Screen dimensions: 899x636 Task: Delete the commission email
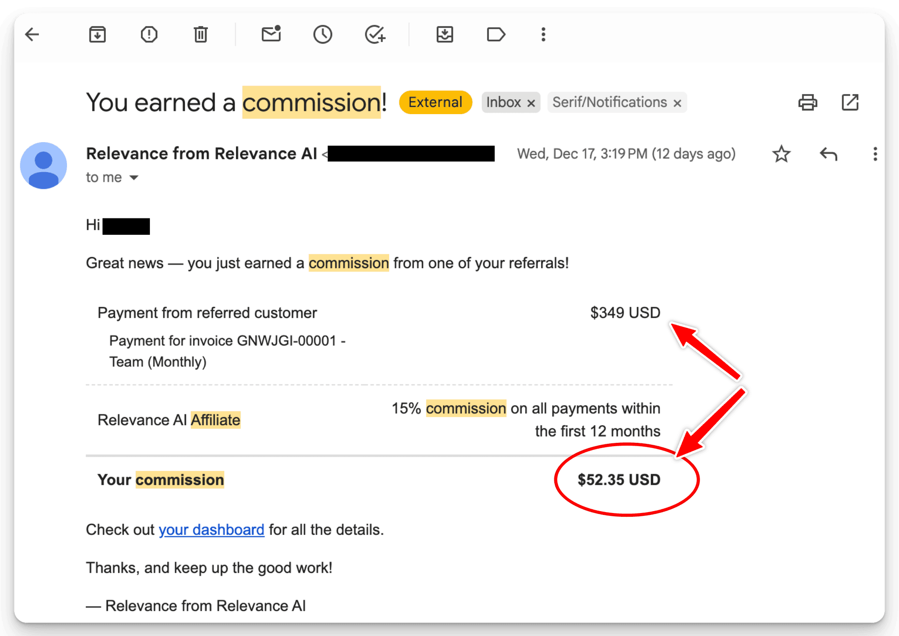[x=200, y=34]
